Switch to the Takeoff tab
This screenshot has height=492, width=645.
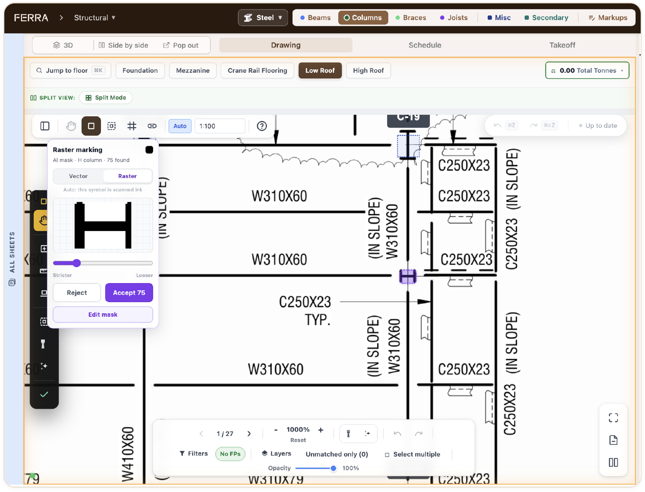(562, 45)
